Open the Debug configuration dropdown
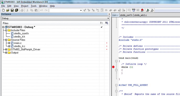 click(x=108, y=18)
